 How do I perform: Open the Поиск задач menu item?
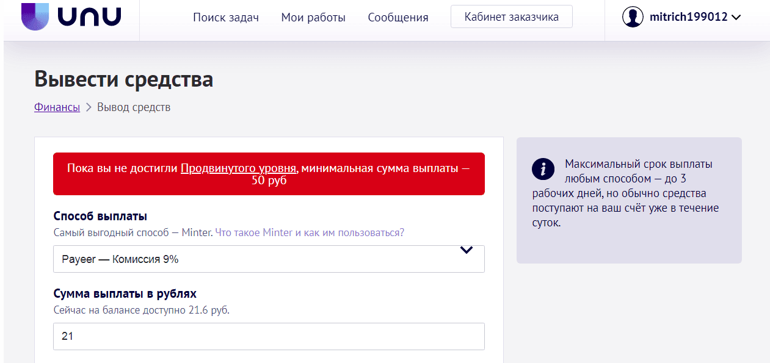point(226,18)
